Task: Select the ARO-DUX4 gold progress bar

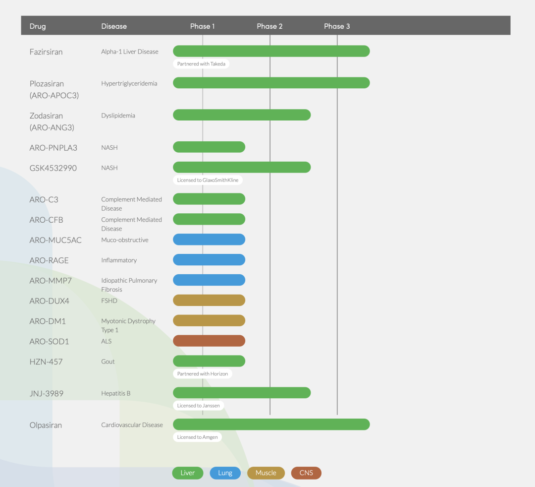Action: point(209,300)
